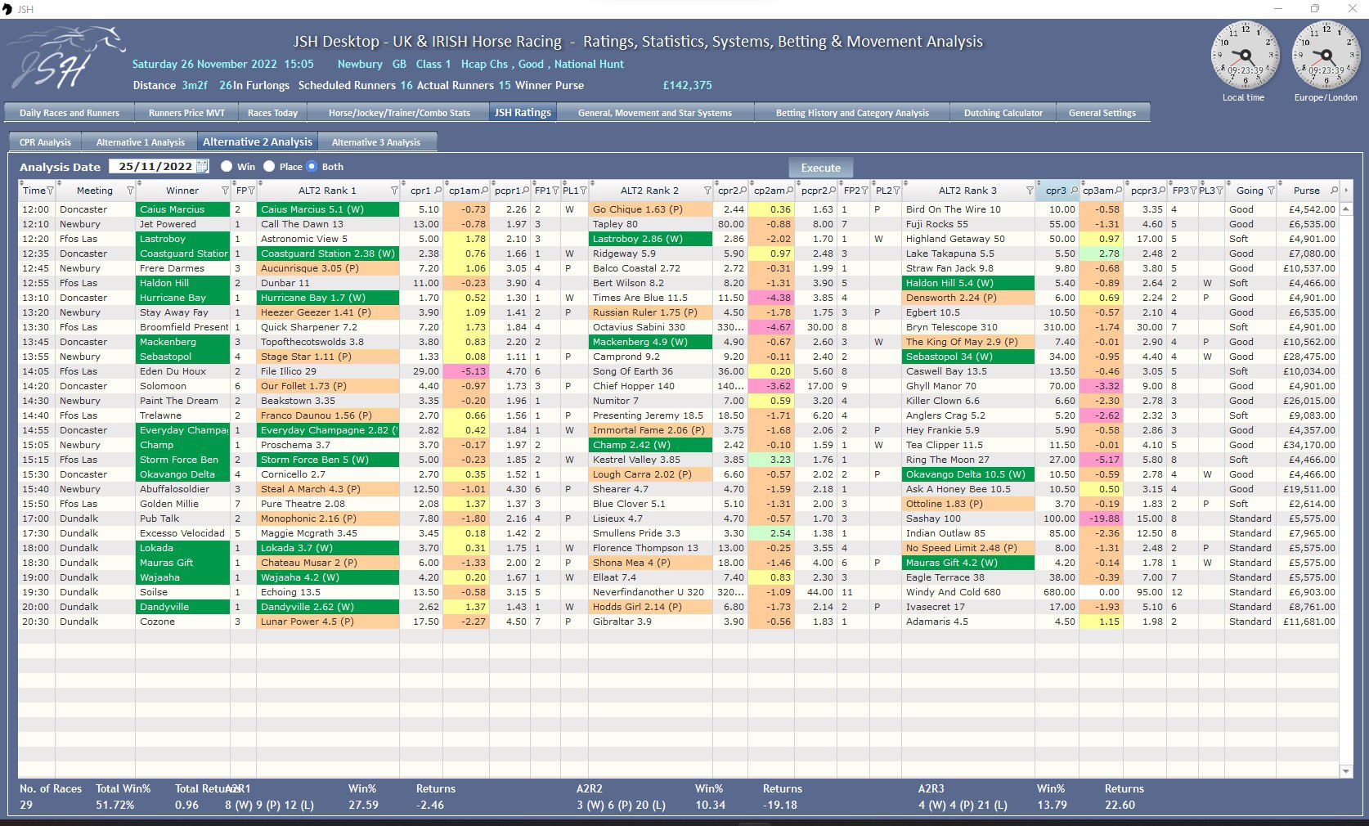Select the Okavango Delta 10.5 (W) cell

(967, 474)
